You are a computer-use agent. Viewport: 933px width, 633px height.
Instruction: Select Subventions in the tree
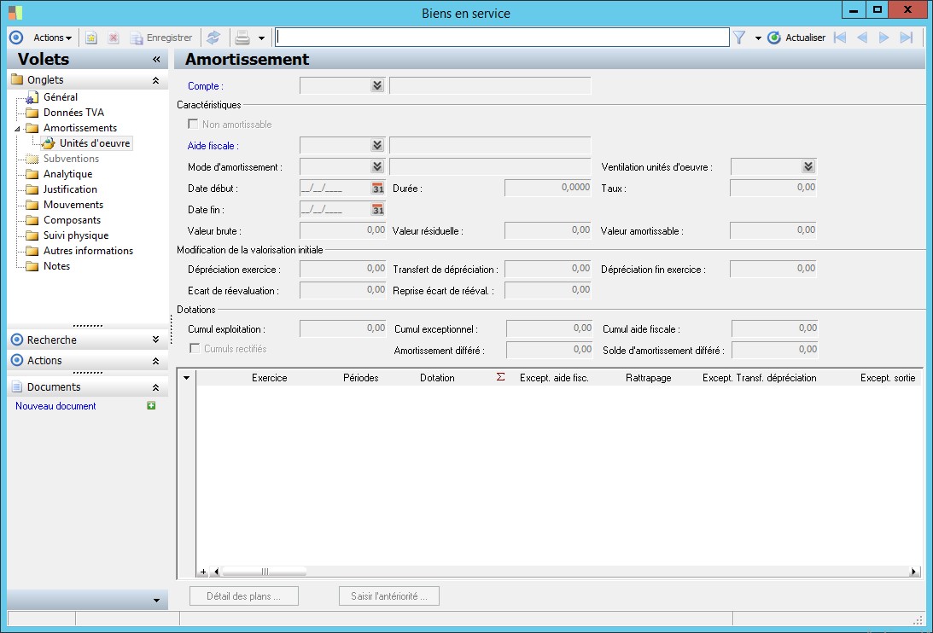tap(71, 159)
